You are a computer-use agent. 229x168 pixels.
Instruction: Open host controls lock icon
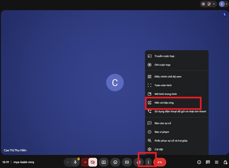[225, 162]
